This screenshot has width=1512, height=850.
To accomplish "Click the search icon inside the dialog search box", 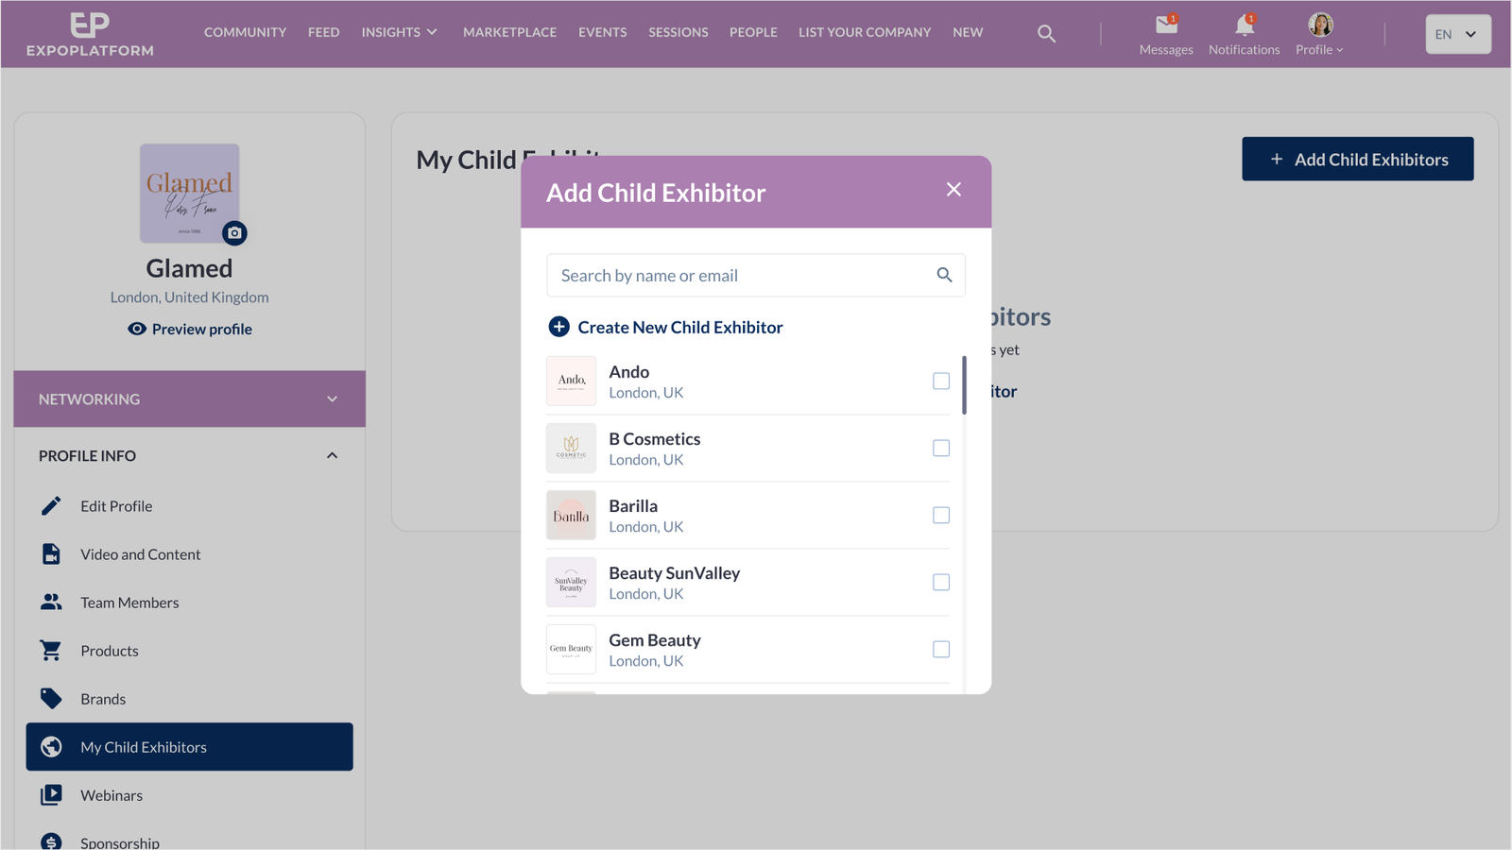I will pyautogui.click(x=944, y=275).
